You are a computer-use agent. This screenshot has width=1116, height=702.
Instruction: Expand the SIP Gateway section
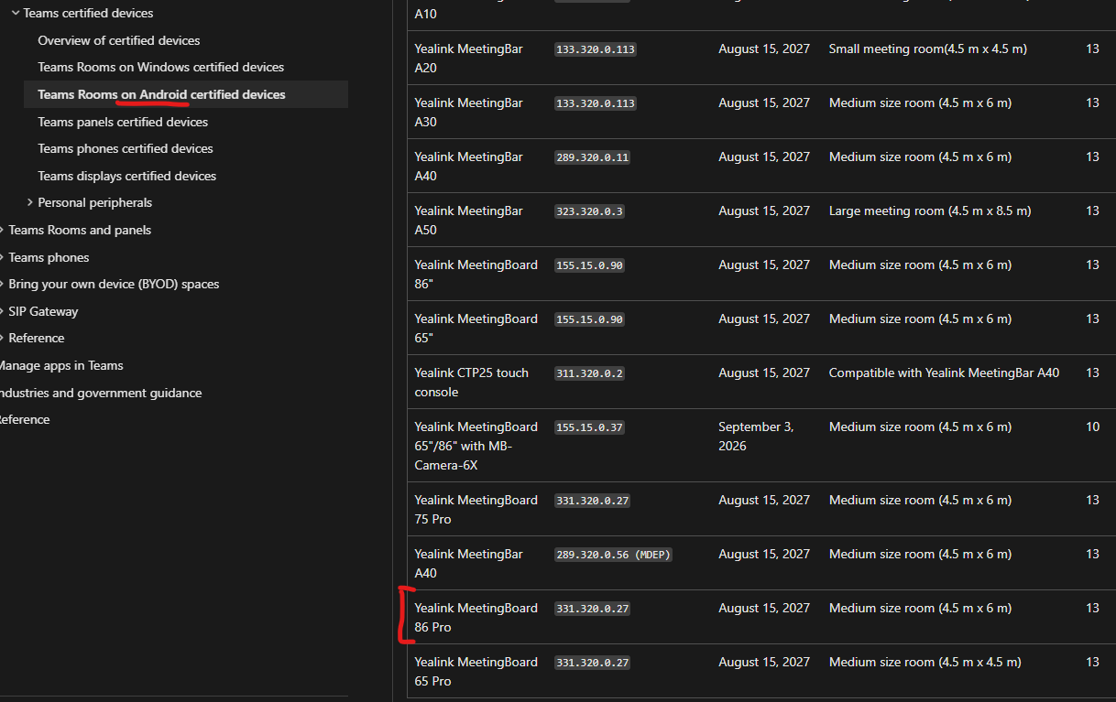coord(43,311)
